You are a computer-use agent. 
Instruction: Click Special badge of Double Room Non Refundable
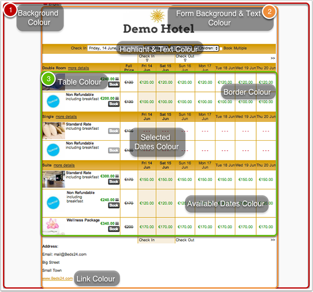53,101
